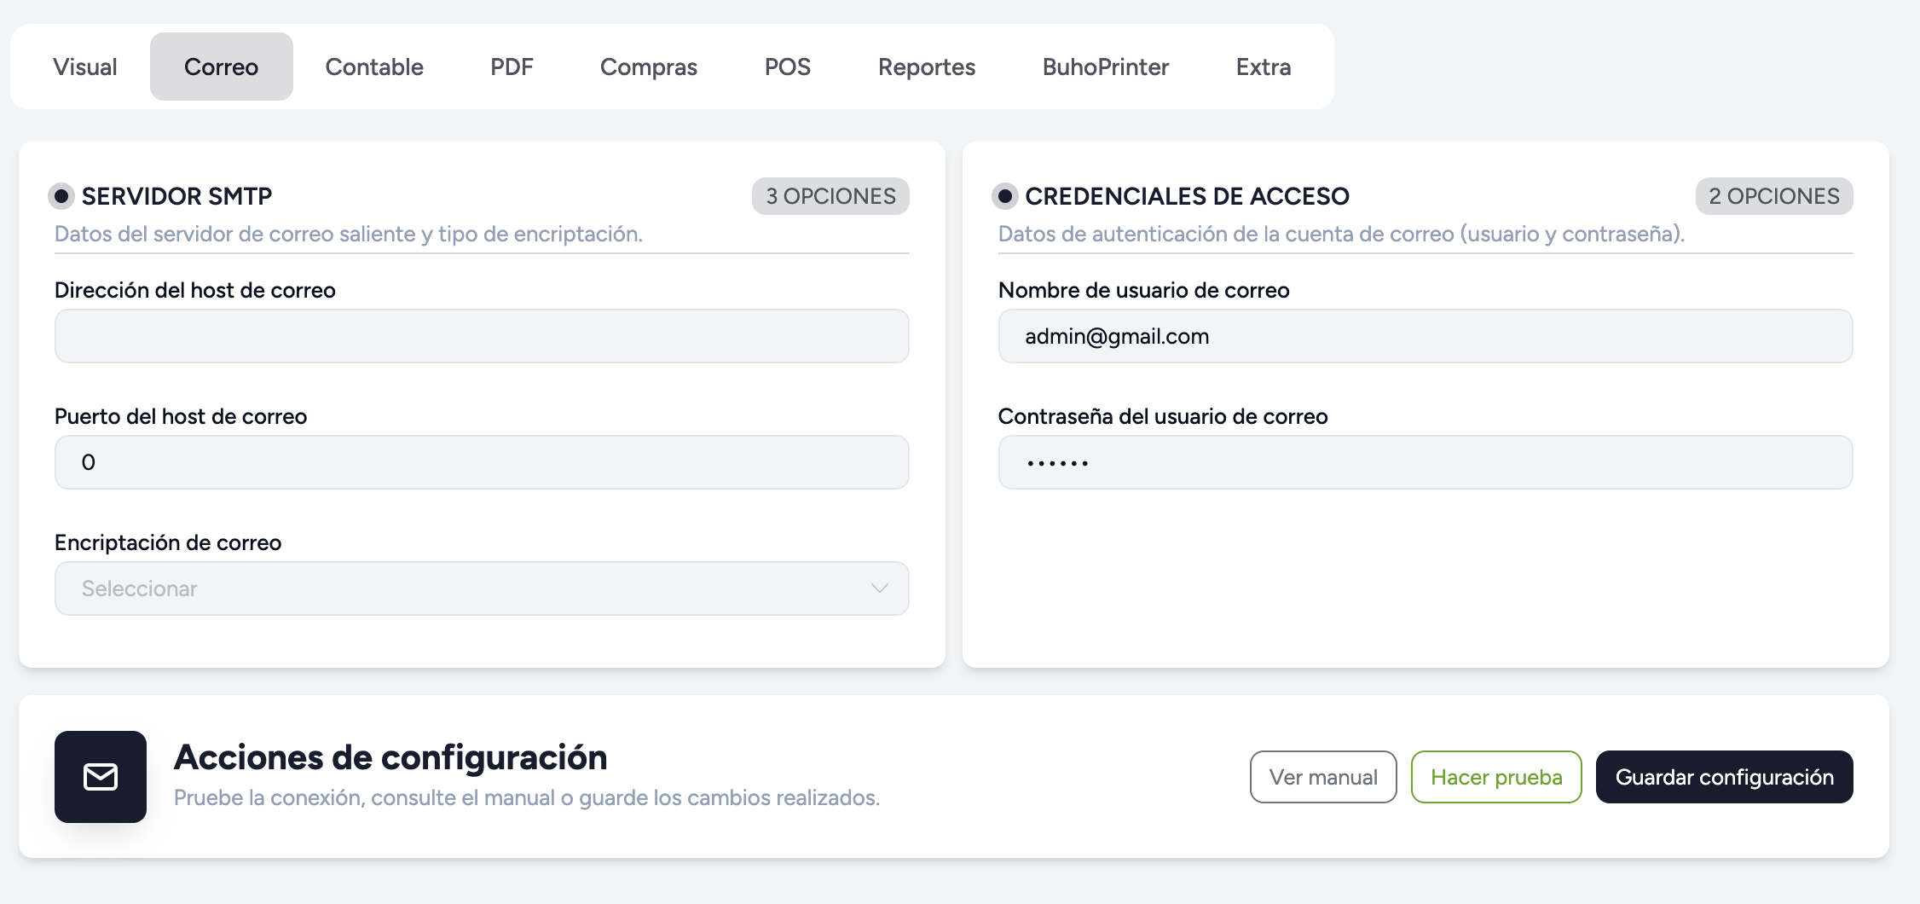1920x904 pixels.
Task: Click the Encriptación de correo label
Action: click(168, 542)
